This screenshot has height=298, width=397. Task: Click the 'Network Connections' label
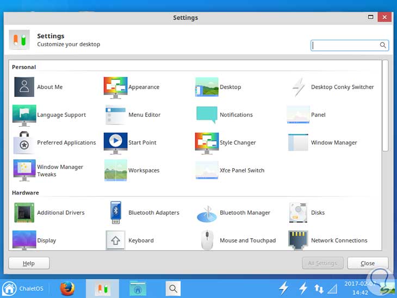point(339,240)
